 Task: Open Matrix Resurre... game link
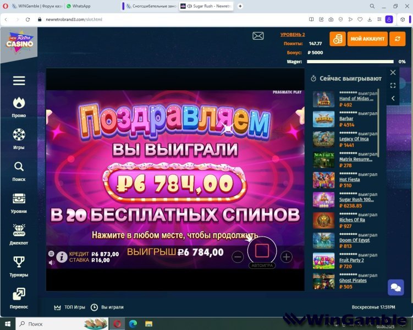356,159
